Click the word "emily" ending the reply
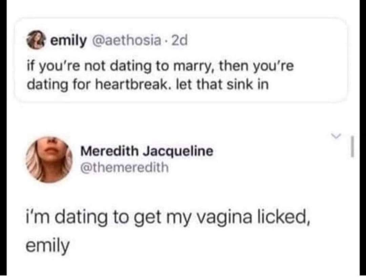 pyautogui.click(x=47, y=246)
